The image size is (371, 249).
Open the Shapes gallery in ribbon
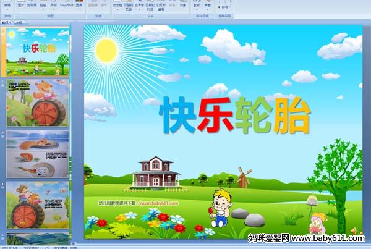54,5
